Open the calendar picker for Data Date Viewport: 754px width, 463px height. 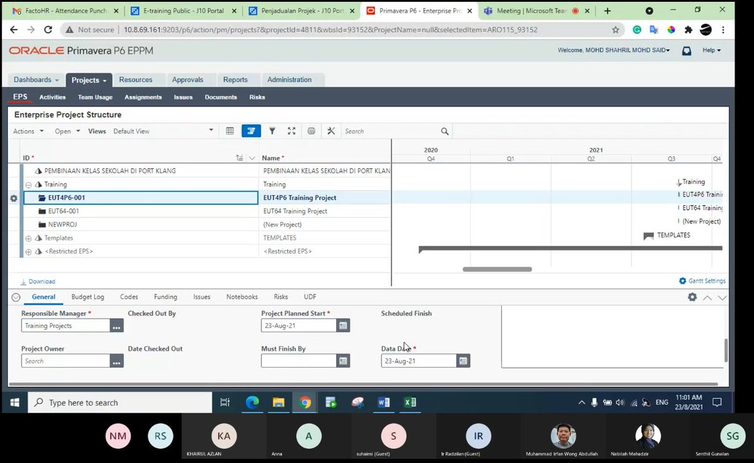pyautogui.click(x=463, y=360)
